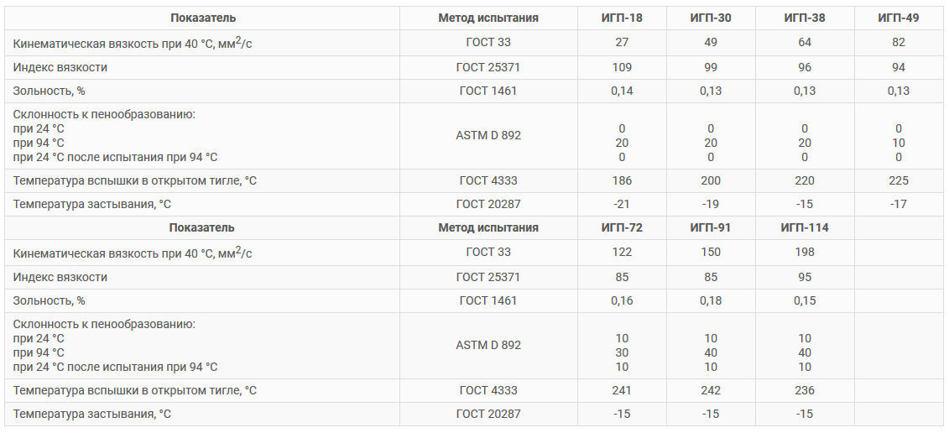Select the first Зольность, % row label
Viewport: 949px width, 433px height.
click(49, 91)
